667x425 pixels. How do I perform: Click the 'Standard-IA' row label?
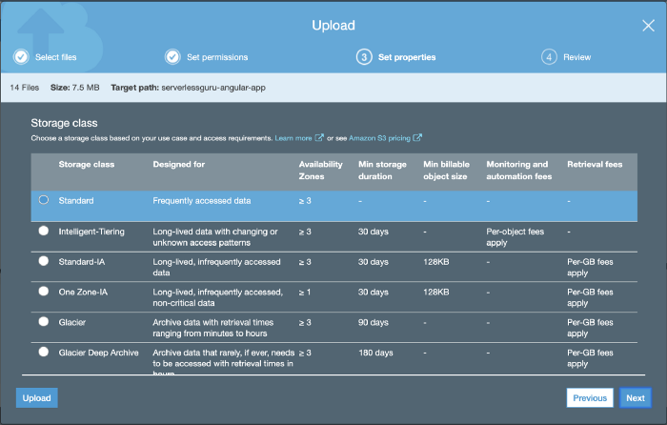pyautogui.click(x=82, y=262)
